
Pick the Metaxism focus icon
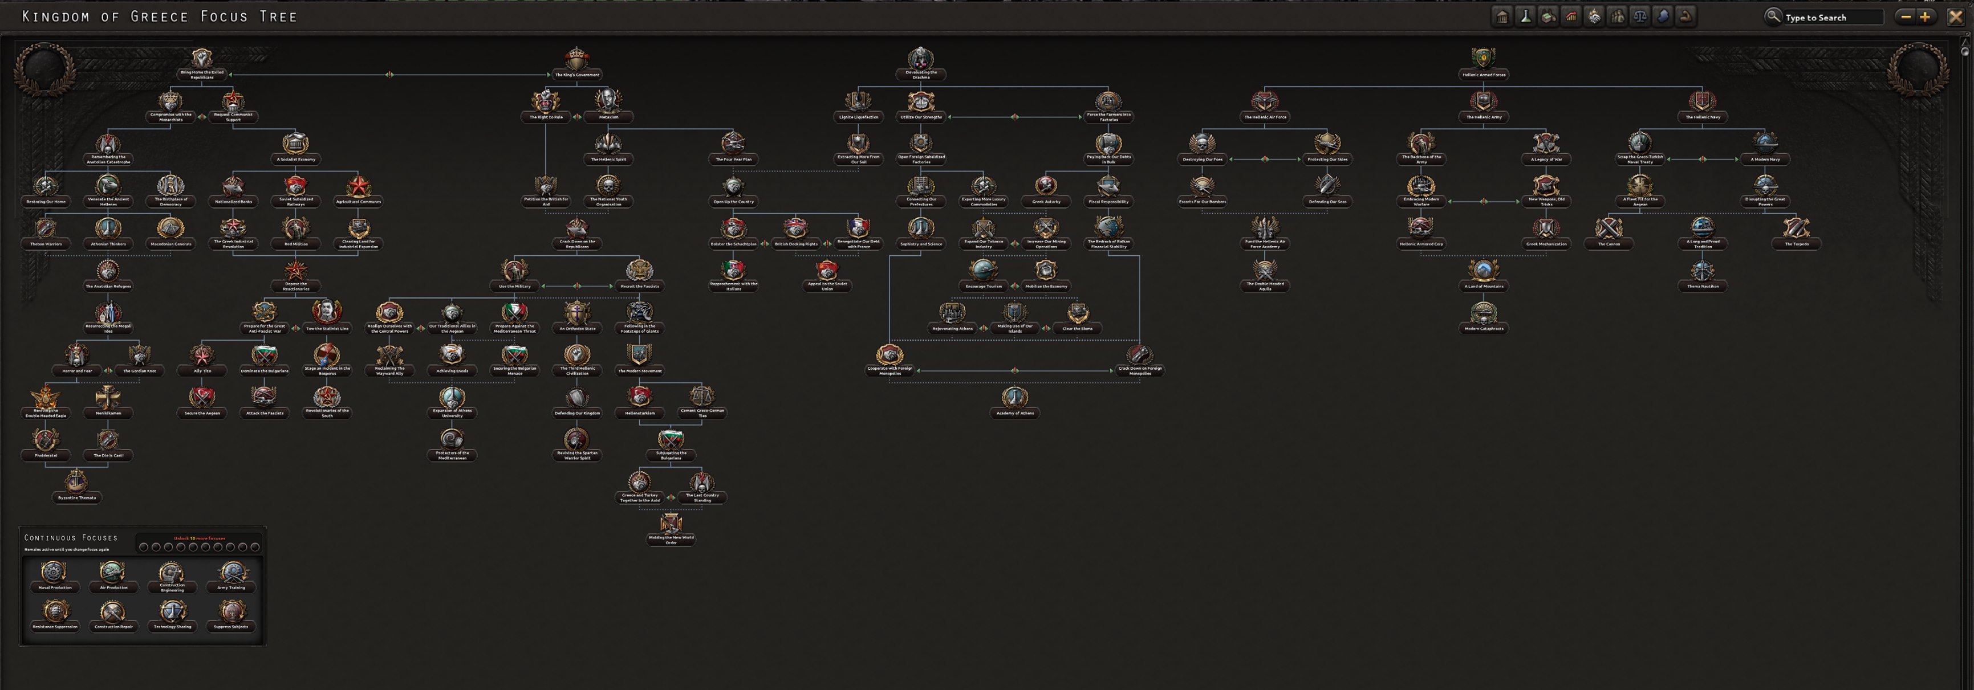[x=608, y=100]
